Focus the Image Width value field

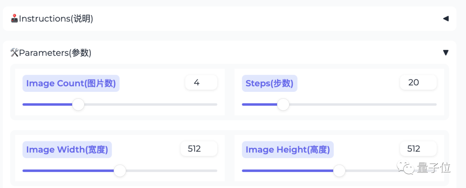click(x=198, y=149)
